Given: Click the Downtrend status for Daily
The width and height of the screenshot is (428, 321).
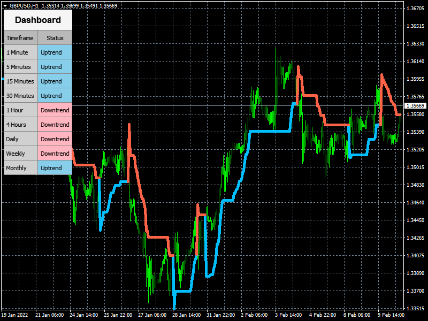Looking at the screenshot, I should [55, 139].
